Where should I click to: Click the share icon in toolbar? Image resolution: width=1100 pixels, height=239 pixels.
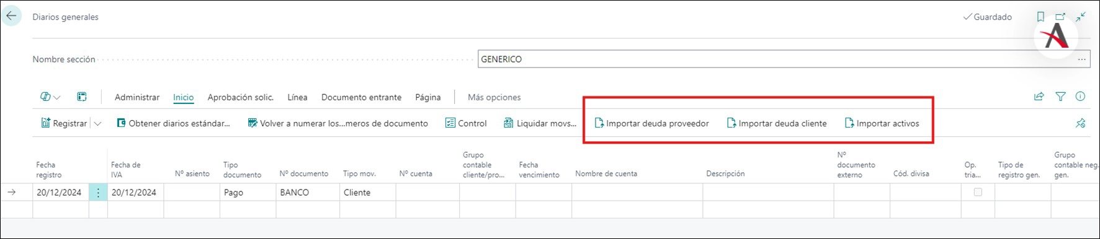[x=1039, y=97]
